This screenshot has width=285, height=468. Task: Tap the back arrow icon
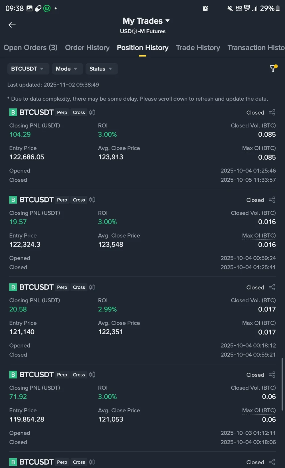pyautogui.click(x=12, y=25)
